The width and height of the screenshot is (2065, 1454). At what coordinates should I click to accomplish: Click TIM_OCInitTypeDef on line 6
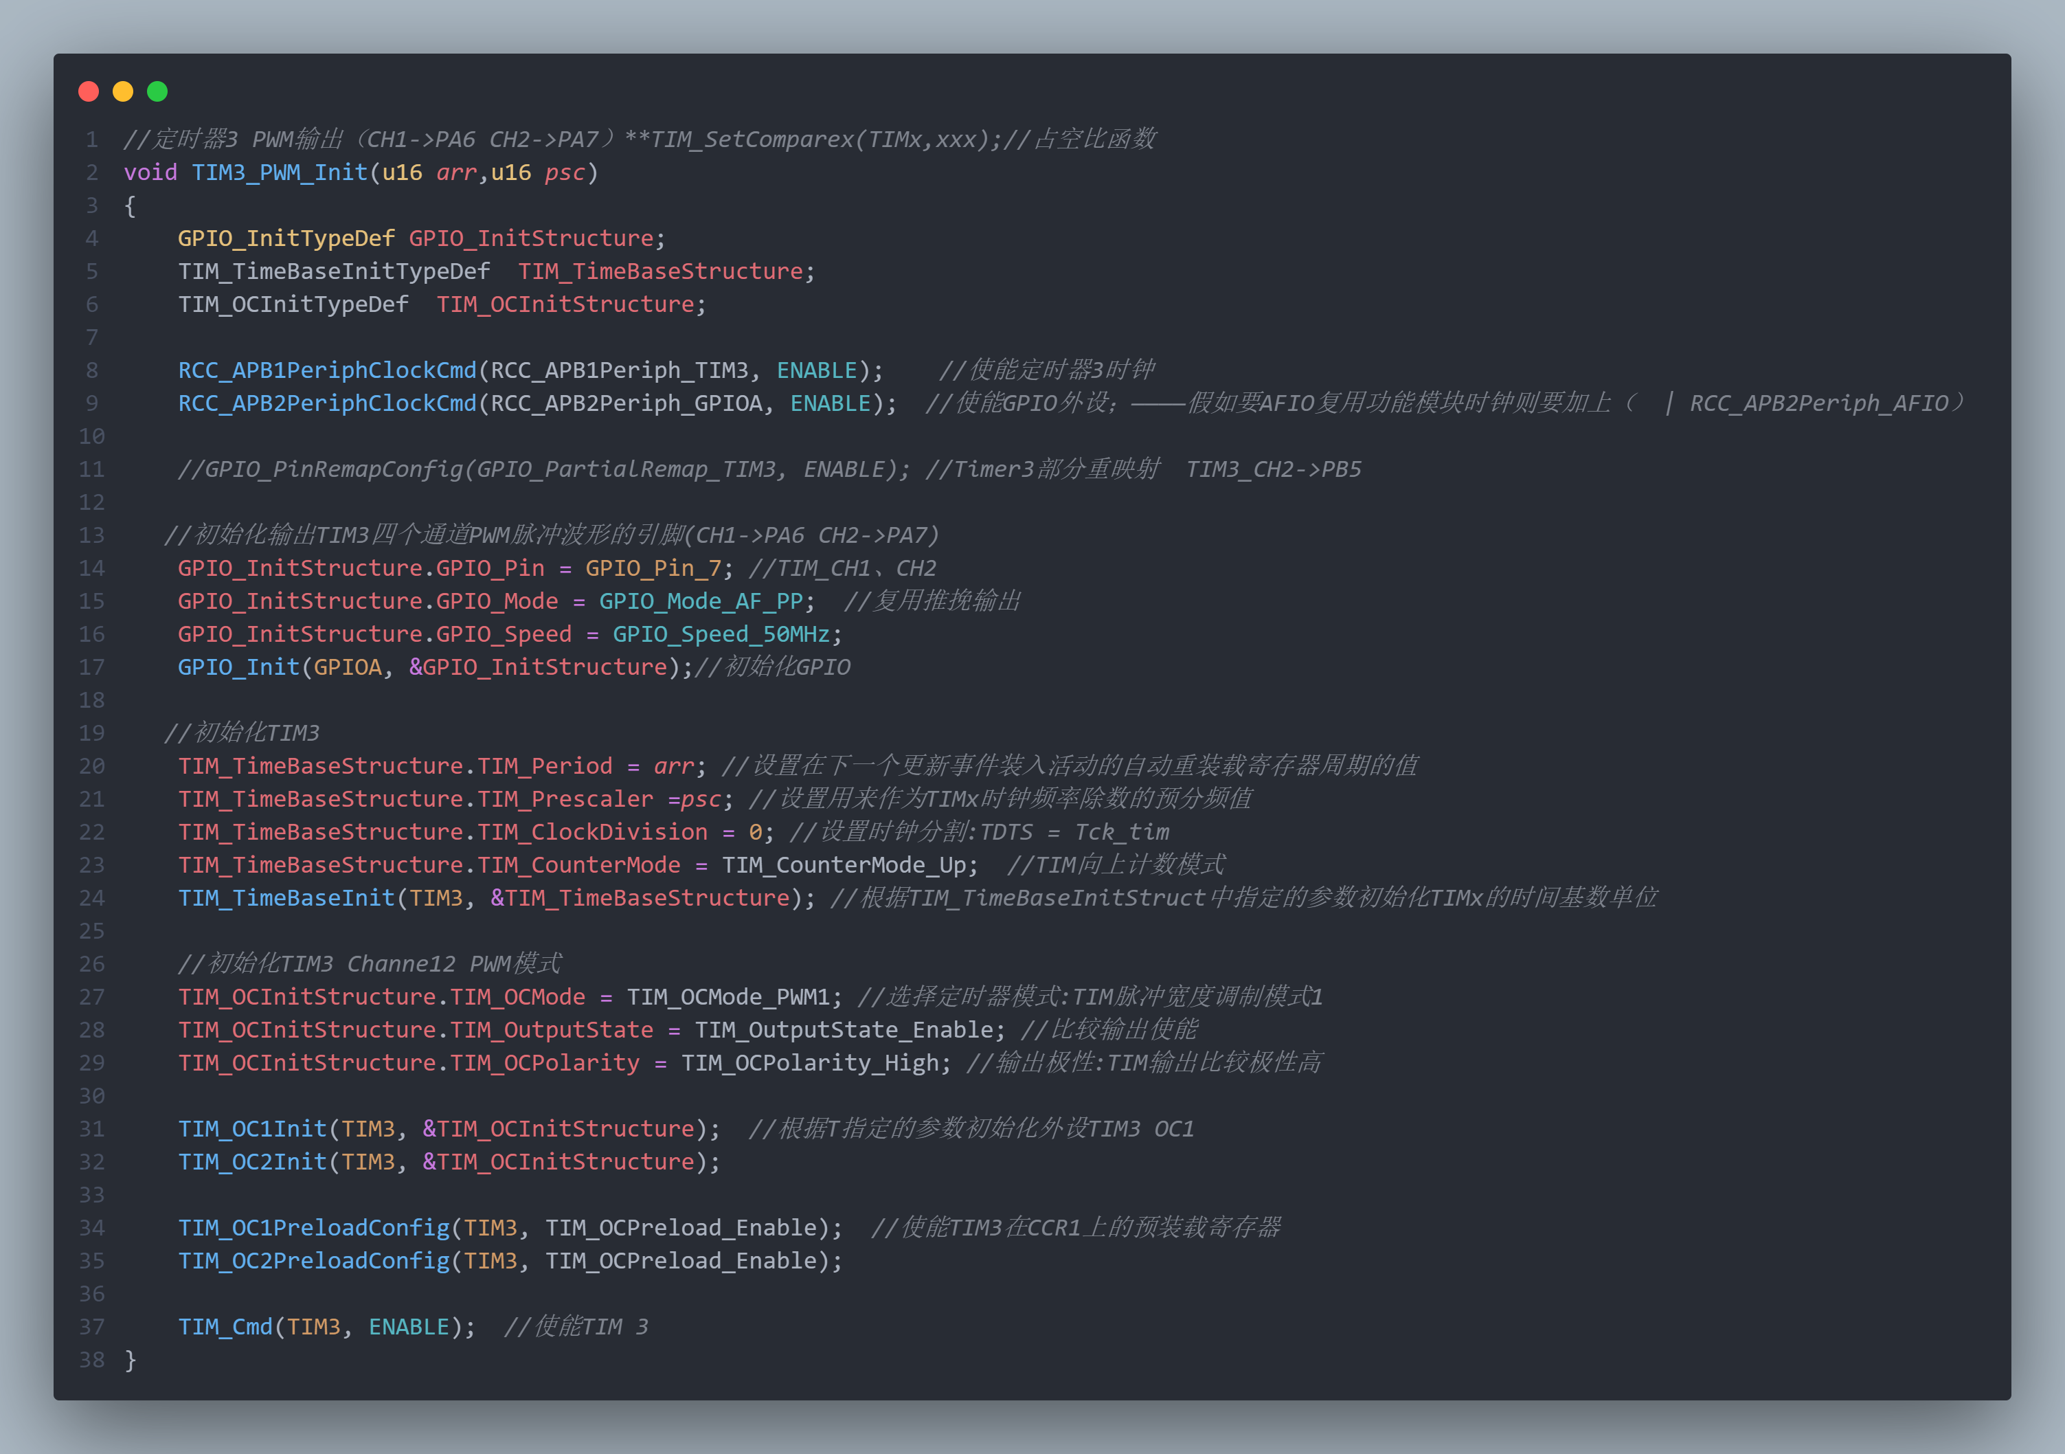[293, 304]
